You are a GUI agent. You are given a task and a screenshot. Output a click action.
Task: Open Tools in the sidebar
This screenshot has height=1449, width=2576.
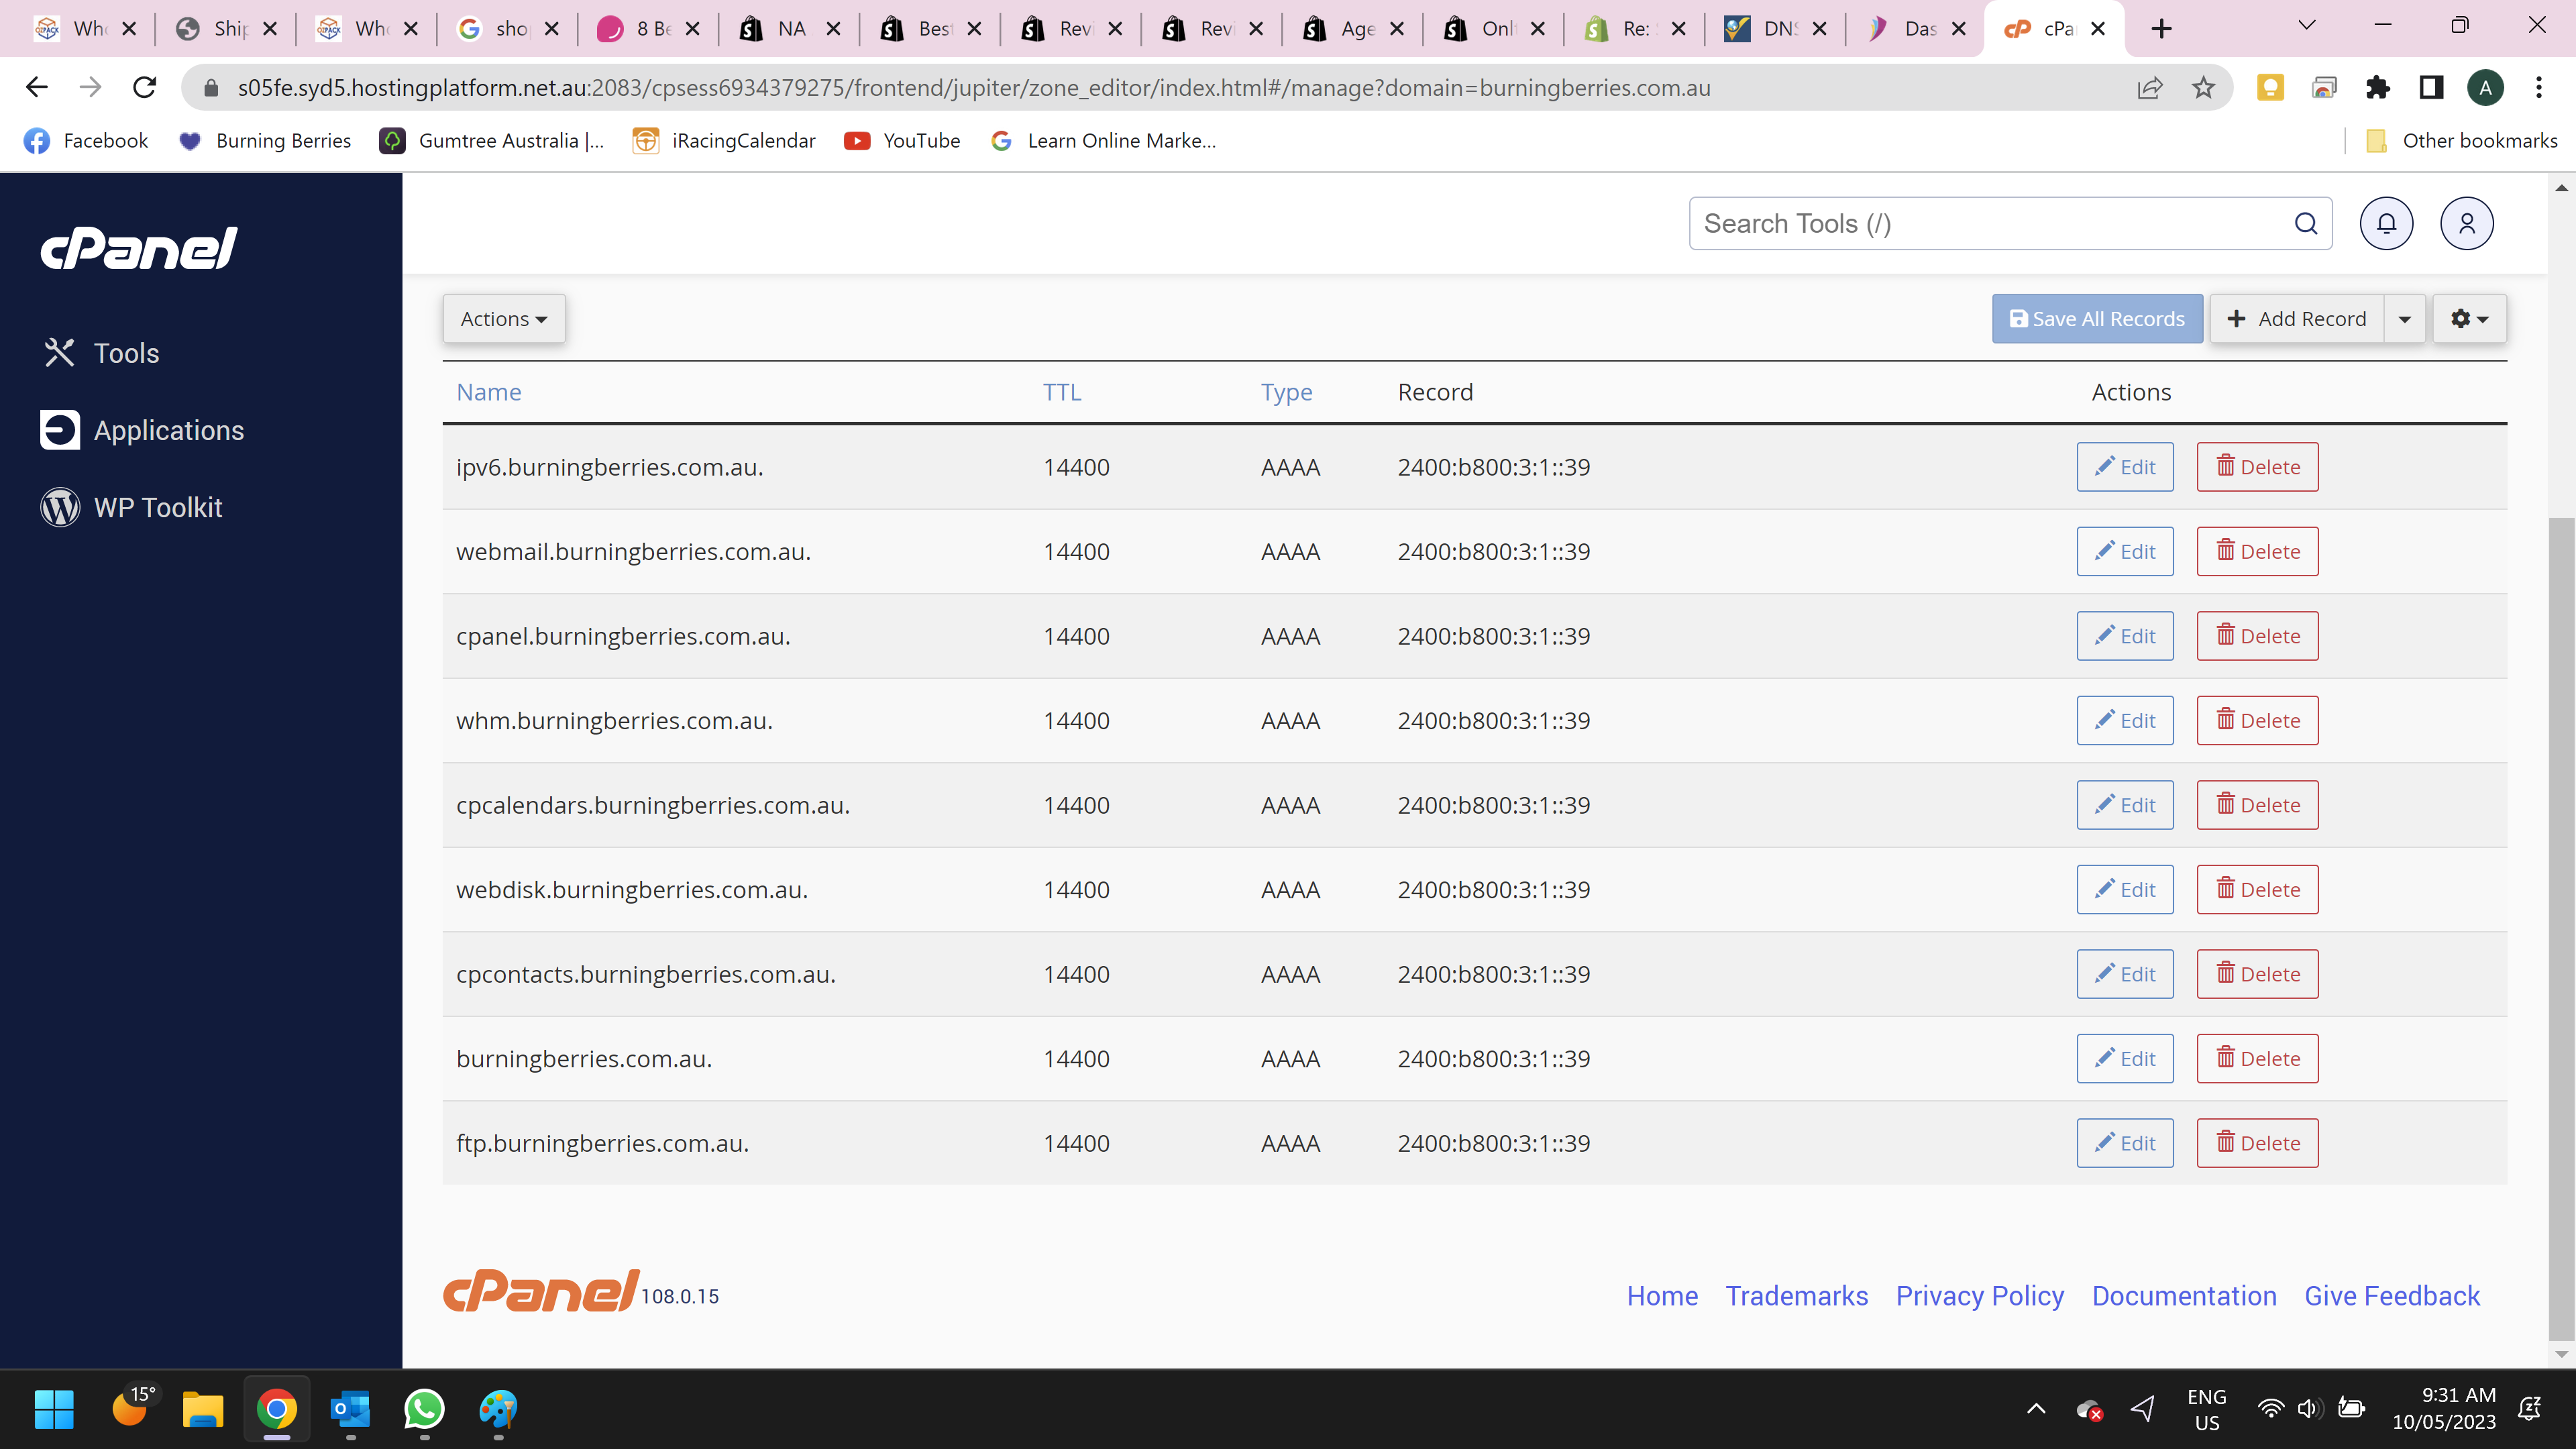coord(126,353)
